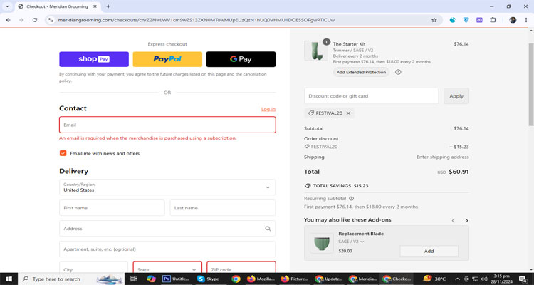534x285 pixels.
Task: Open the weather 30°C taskbar widget
Action: [434, 279]
